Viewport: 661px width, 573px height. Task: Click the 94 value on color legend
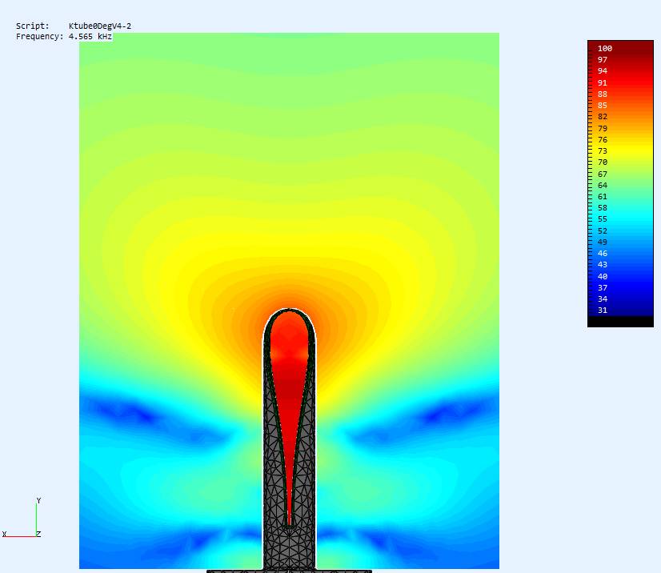603,71
